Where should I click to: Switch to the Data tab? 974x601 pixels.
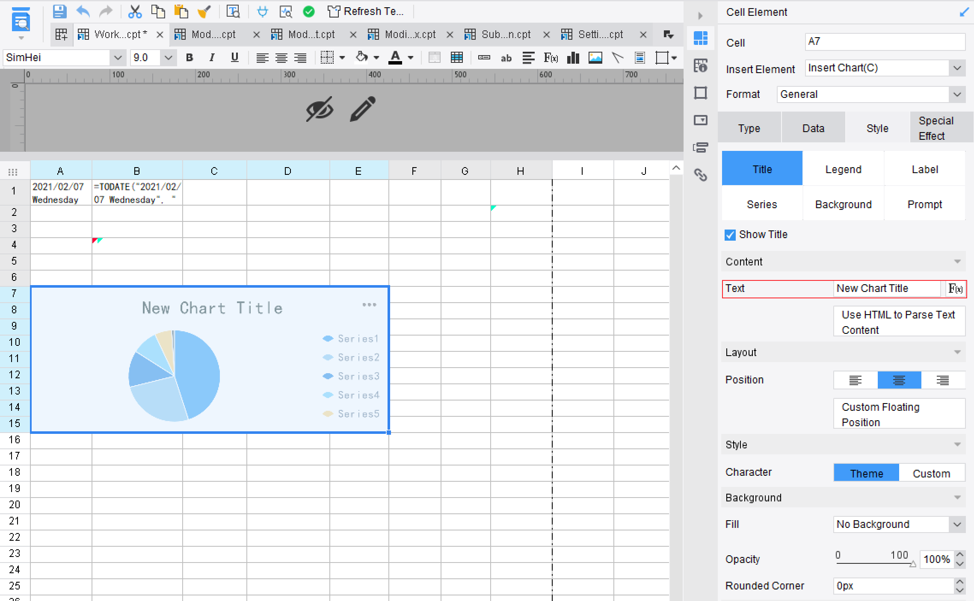pyautogui.click(x=813, y=128)
